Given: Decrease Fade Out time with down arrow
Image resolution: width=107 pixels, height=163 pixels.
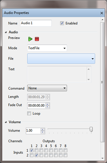Looking at the screenshot, I should 47,107.
